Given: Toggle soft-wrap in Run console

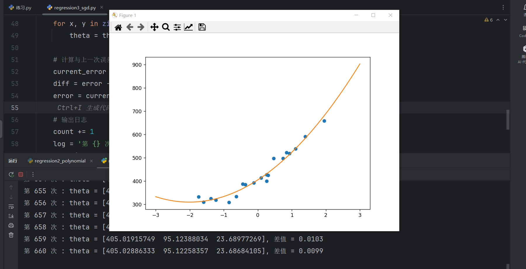Looking at the screenshot, I should [11, 206].
